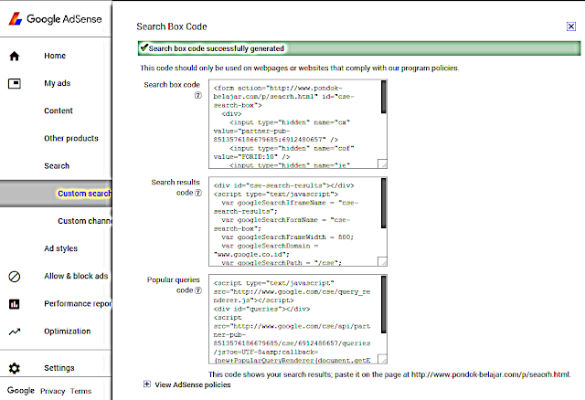Select Custom channels item
The width and height of the screenshot is (585, 400).
click(84, 221)
